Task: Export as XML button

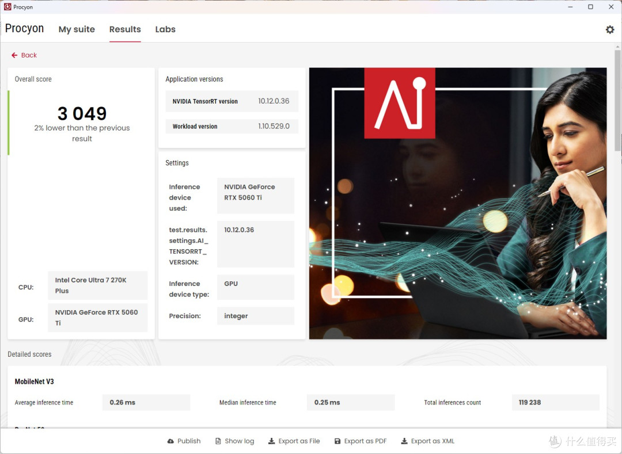Action: (x=427, y=441)
